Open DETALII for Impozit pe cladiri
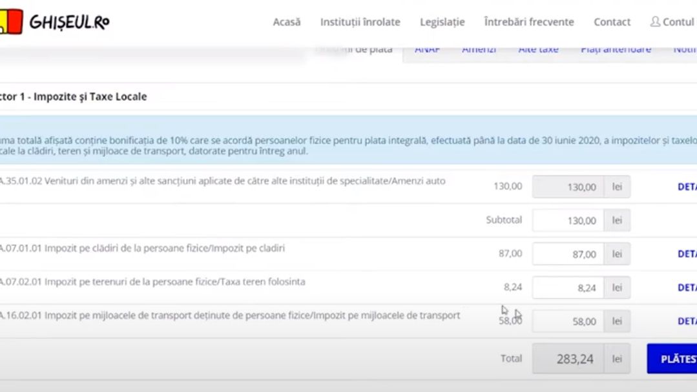 point(689,254)
